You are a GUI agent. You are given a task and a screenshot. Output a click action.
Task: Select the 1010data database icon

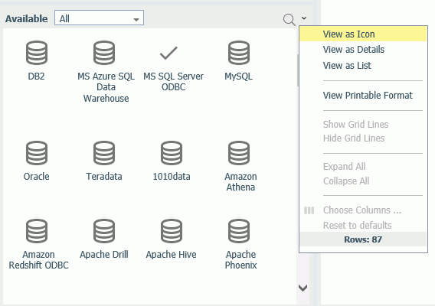point(172,153)
